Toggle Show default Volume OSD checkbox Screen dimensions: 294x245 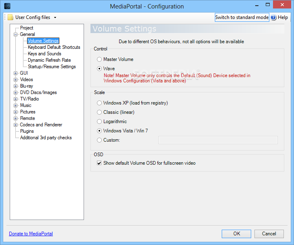99,163
